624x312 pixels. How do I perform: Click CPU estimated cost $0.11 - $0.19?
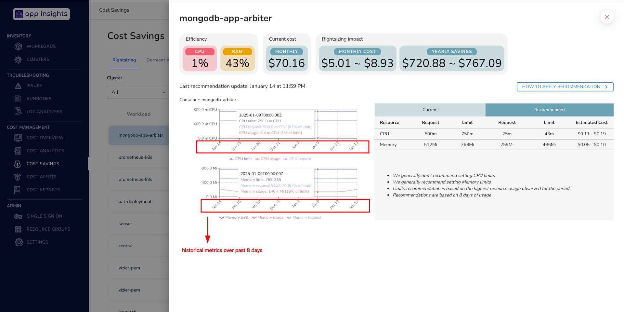coord(591,134)
